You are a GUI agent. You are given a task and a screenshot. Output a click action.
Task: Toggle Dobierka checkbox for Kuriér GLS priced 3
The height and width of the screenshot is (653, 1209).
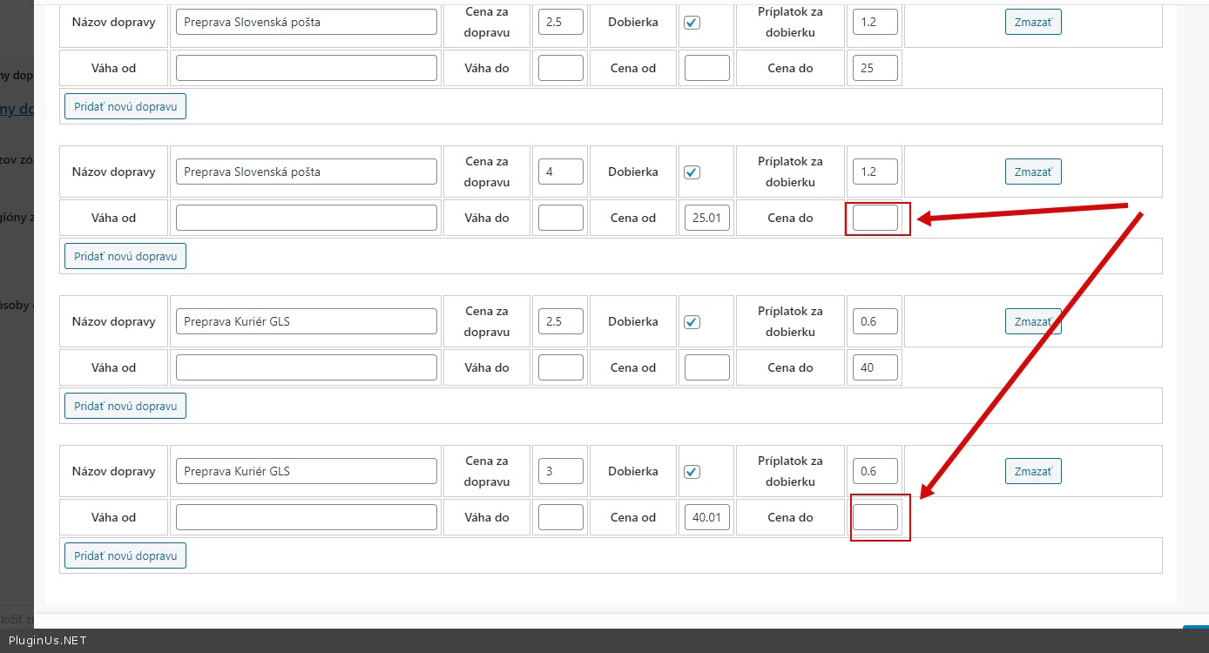click(692, 472)
